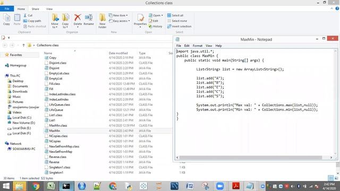Open the quick access toolbar dropdown arrow

pyautogui.click(x=8, y=38)
